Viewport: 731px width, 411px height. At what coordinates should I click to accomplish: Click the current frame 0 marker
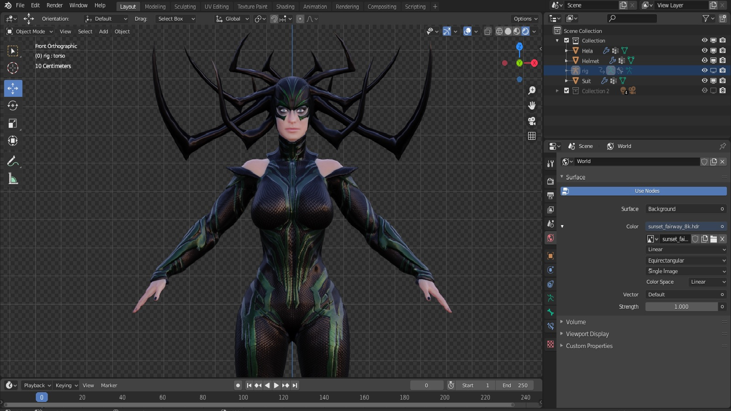(x=42, y=397)
